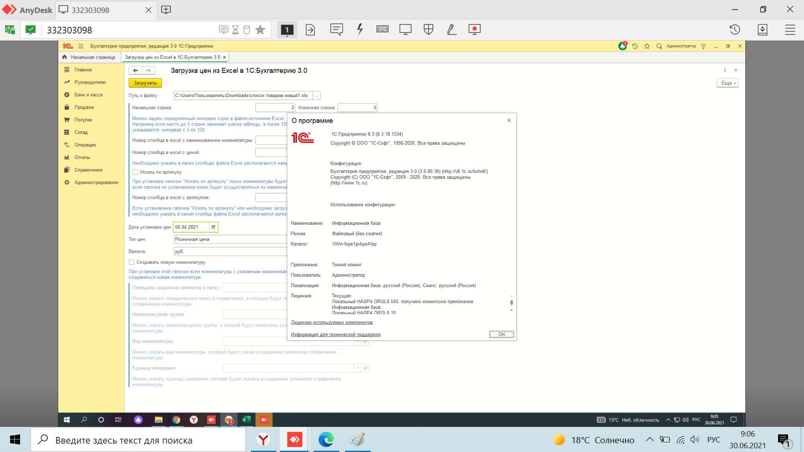Click the yellow 'Загрузить' button
804x452 pixels.
(x=145, y=83)
